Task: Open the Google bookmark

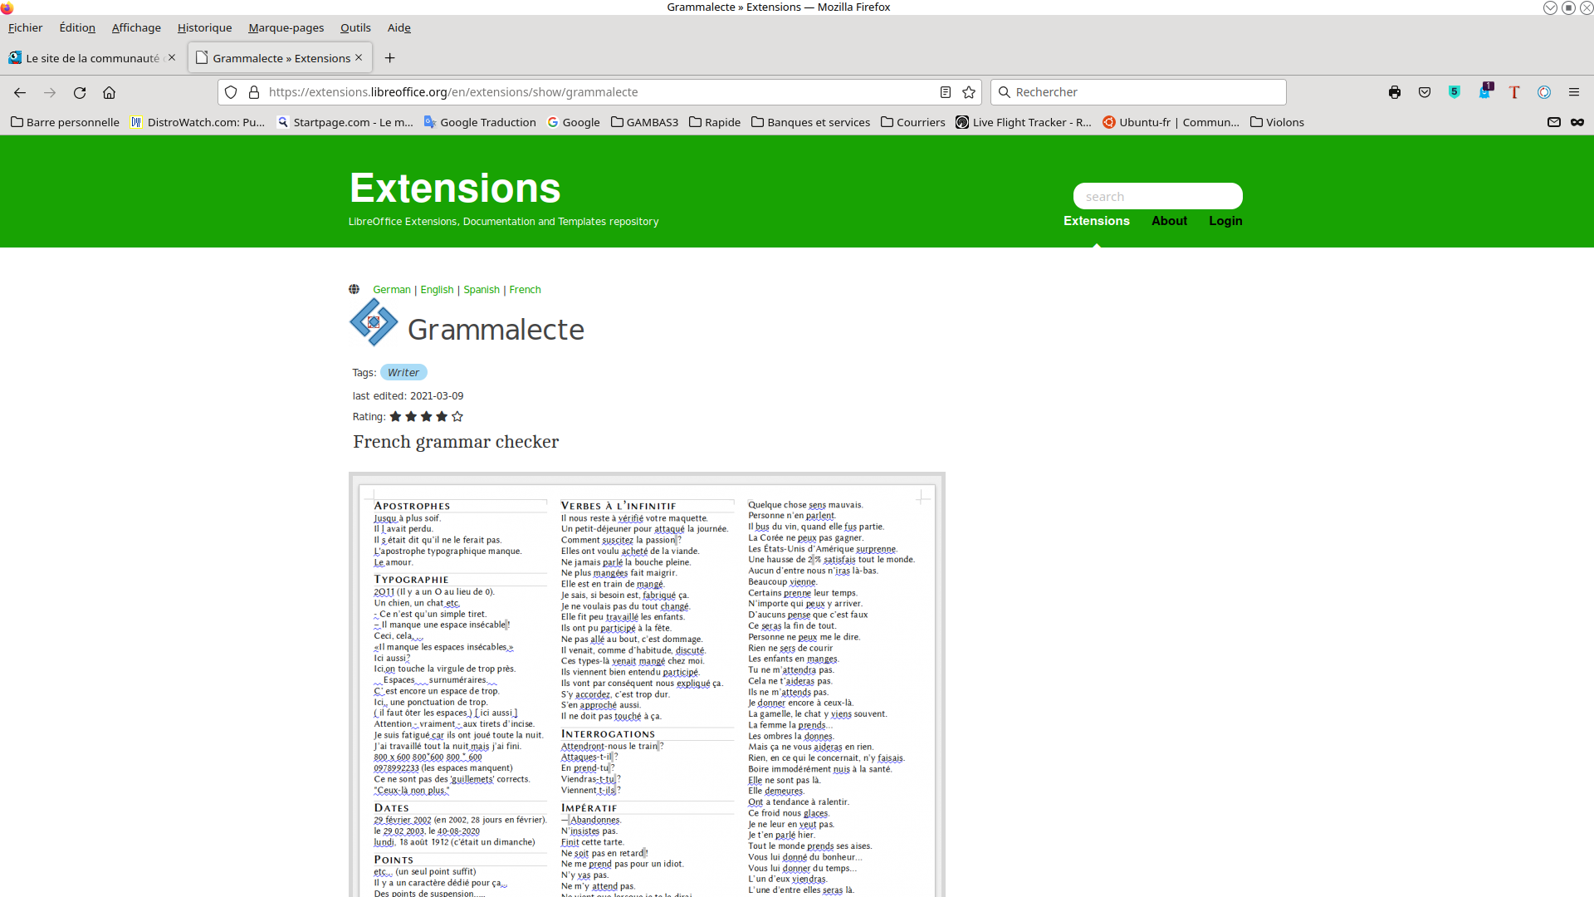Action: point(574,122)
